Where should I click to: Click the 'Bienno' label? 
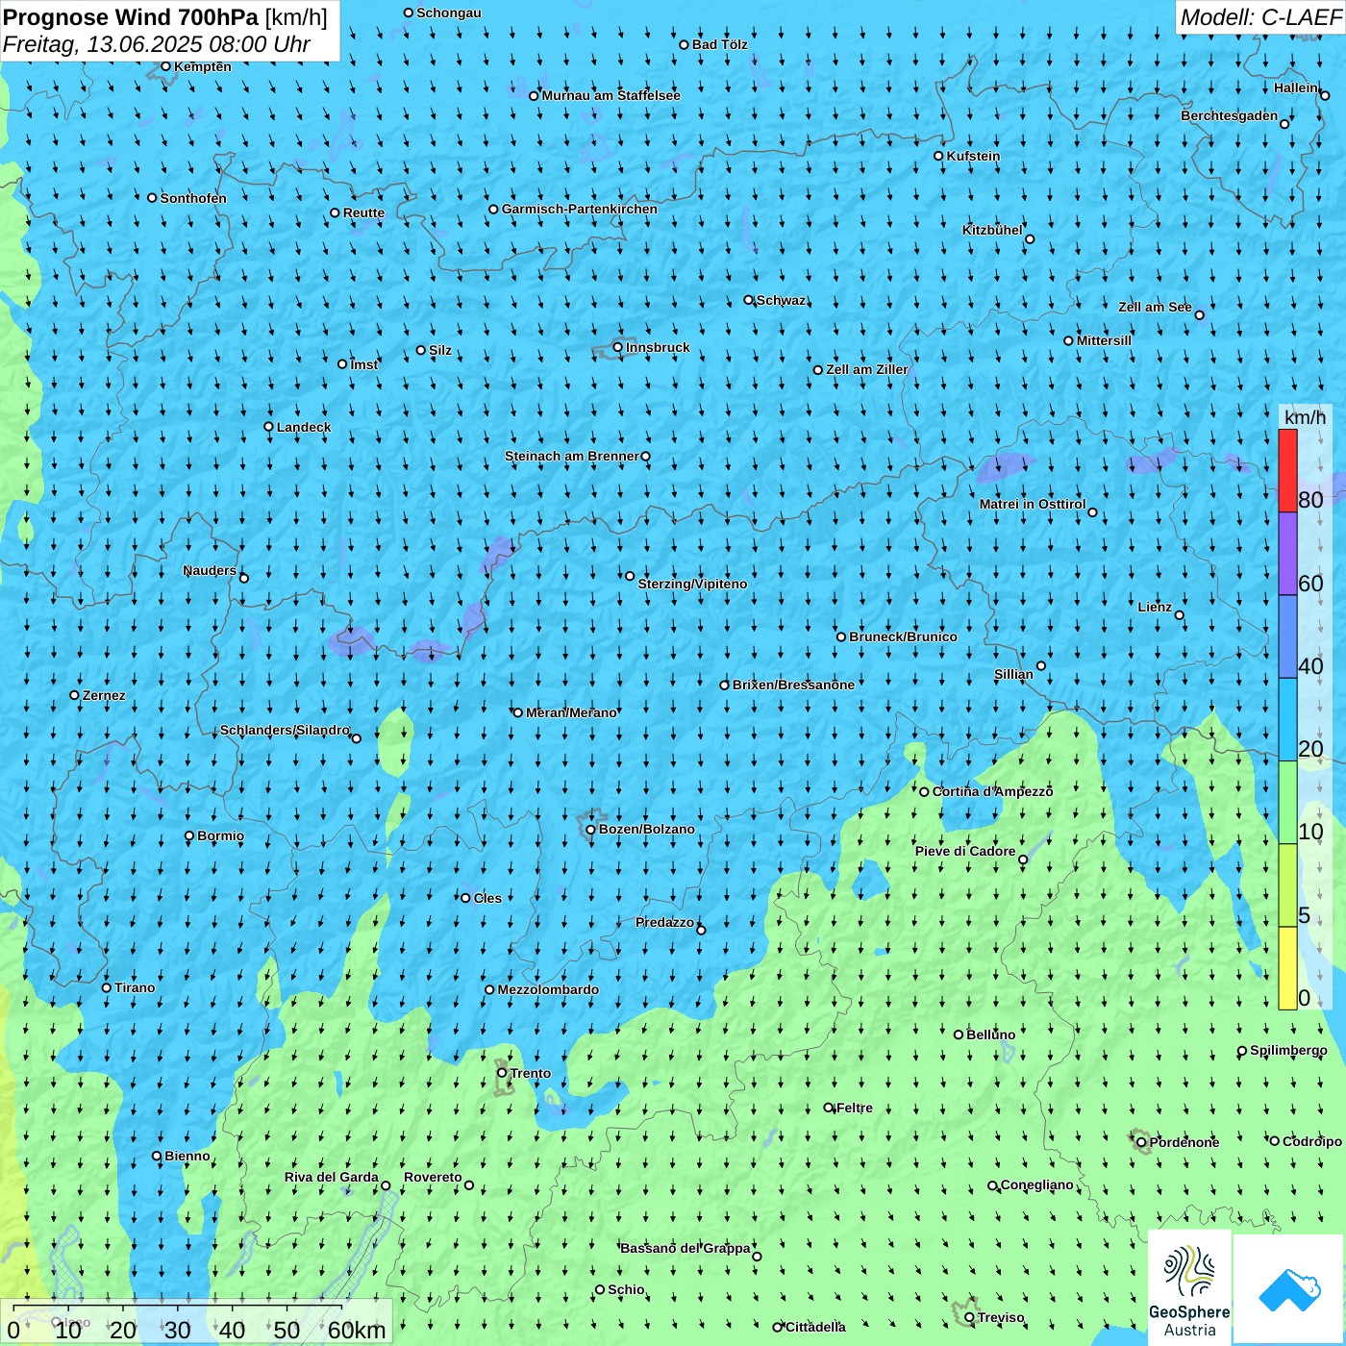tap(187, 1156)
